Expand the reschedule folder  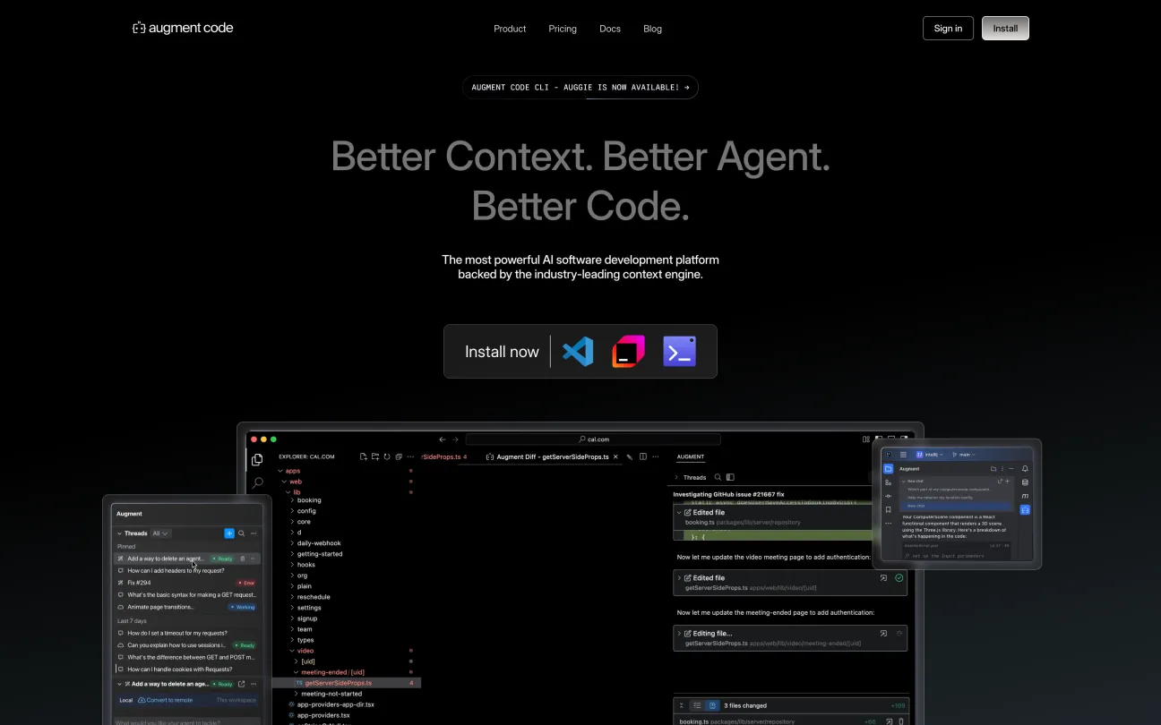pos(310,597)
